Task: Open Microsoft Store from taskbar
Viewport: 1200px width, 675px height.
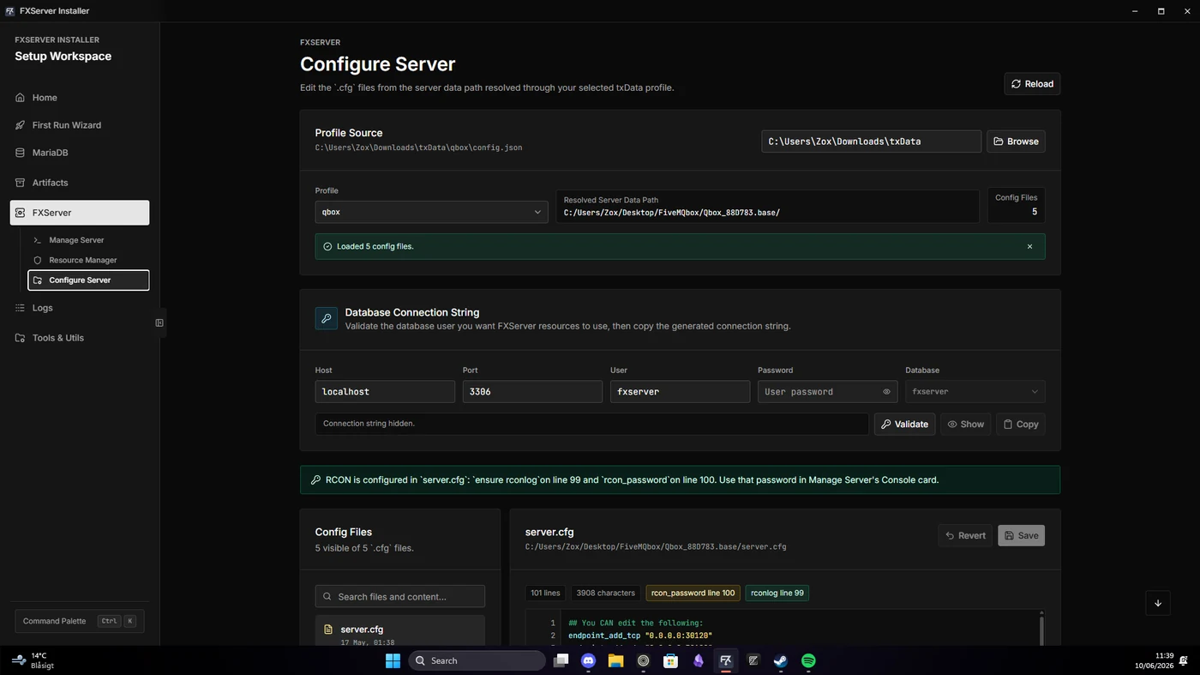Action: [x=670, y=660]
